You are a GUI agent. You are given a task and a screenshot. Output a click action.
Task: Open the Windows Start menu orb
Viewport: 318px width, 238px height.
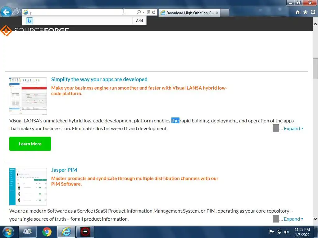pos(8,232)
